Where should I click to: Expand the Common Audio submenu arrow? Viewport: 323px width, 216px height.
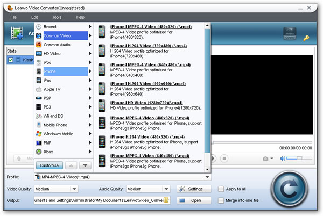coord(90,45)
